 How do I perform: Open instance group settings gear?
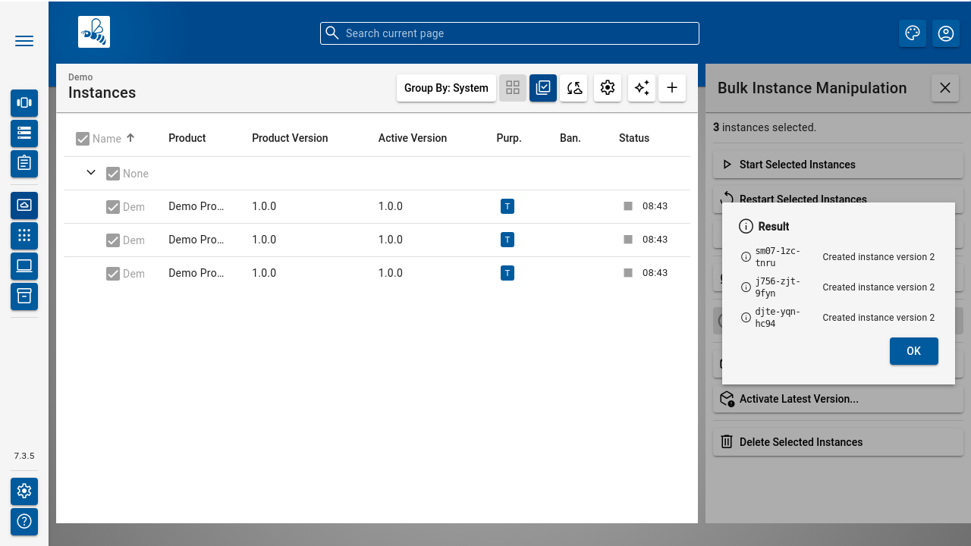pyautogui.click(x=608, y=88)
